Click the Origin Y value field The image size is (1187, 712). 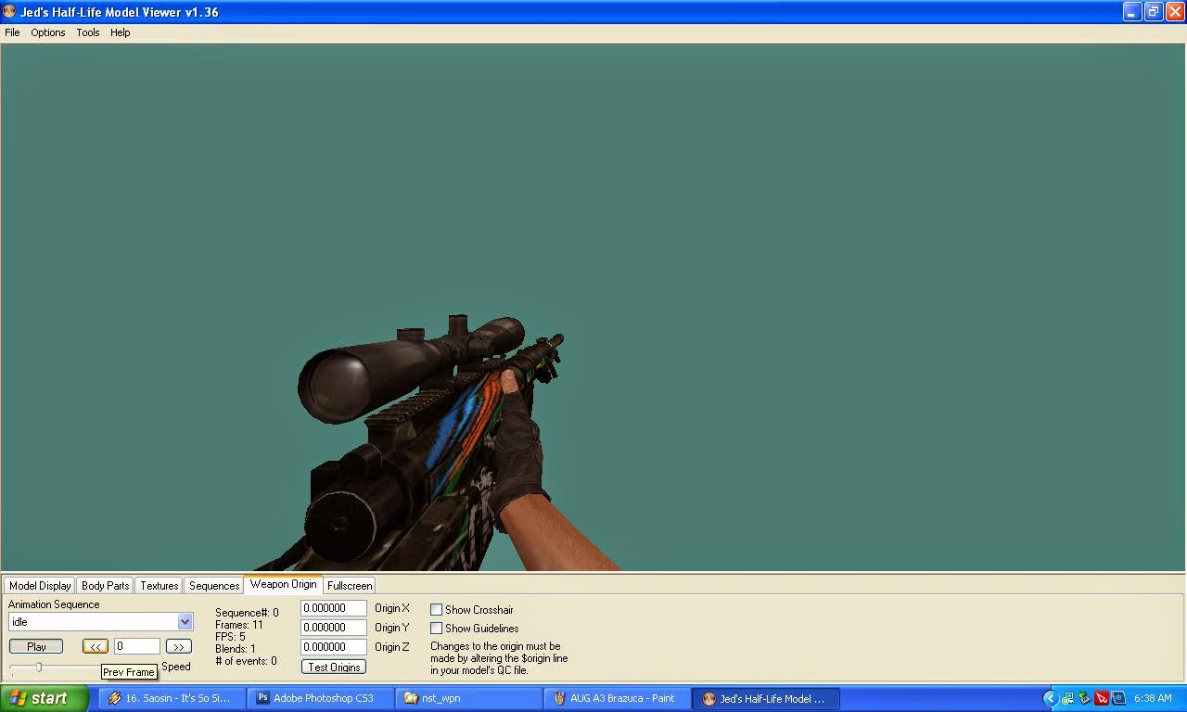tap(334, 628)
